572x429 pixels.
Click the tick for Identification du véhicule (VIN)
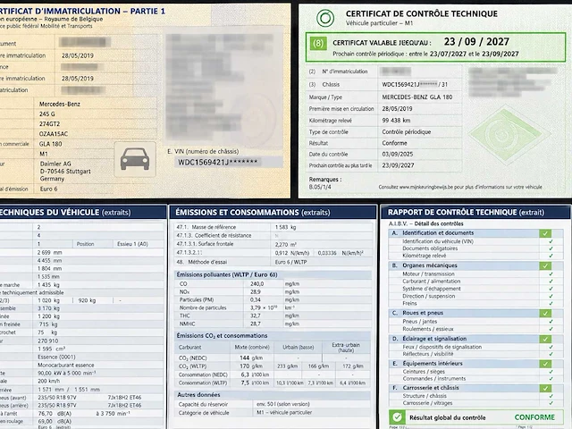click(x=551, y=241)
